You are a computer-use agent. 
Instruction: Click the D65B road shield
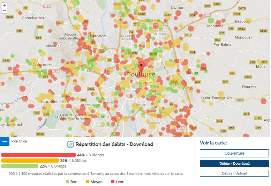(9, 17)
